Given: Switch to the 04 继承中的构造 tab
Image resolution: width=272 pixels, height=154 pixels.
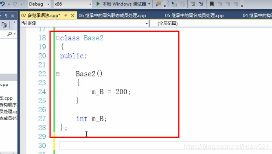Looking at the screenshot, I should (257, 15).
